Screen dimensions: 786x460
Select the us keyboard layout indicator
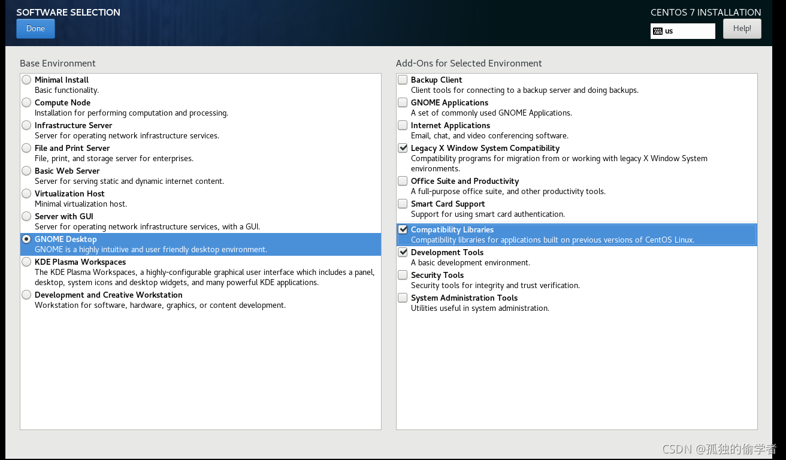tap(683, 31)
